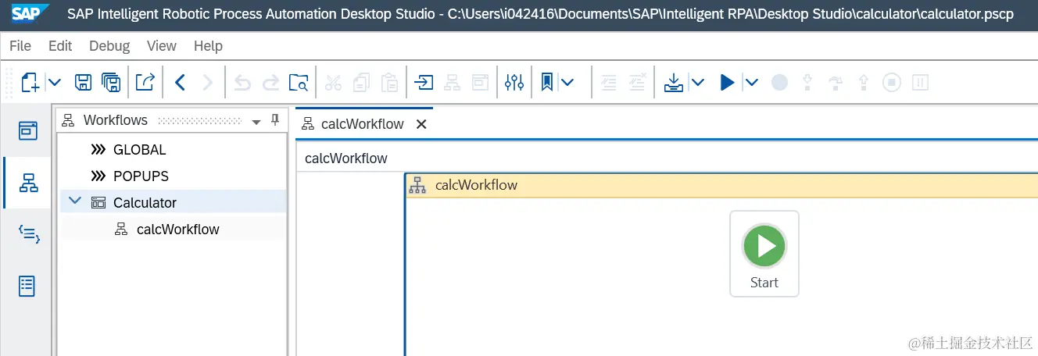The image size is (1038, 356).
Task: Click the Copy toolbar icon
Action: (x=361, y=82)
